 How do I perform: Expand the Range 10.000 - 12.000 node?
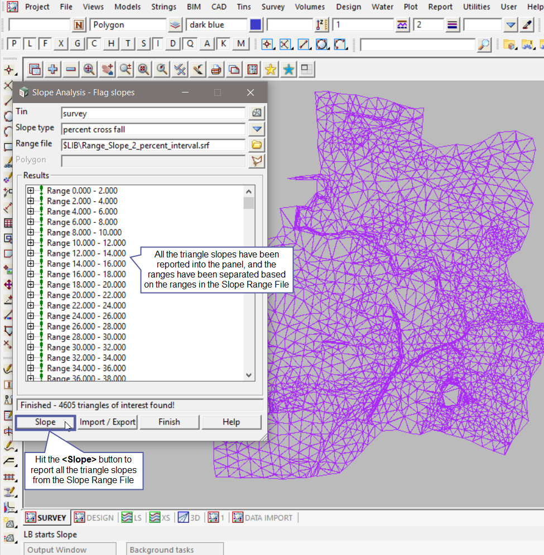31,243
